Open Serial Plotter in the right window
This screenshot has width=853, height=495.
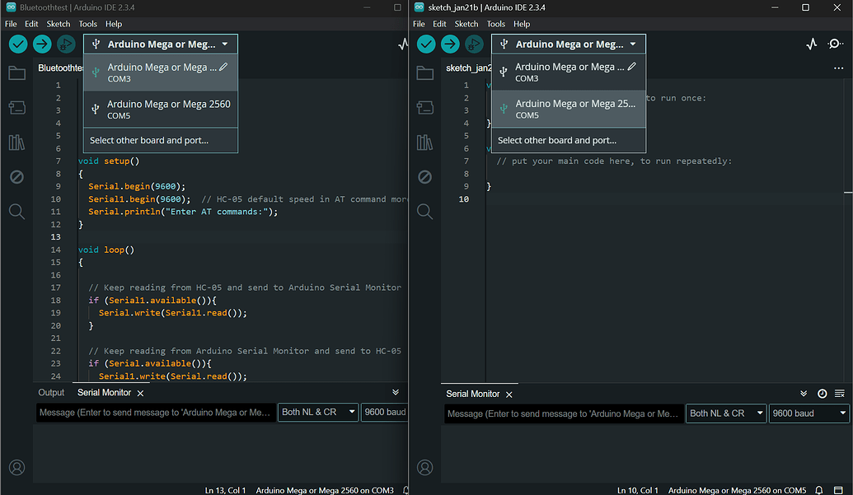click(x=812, y=44)
